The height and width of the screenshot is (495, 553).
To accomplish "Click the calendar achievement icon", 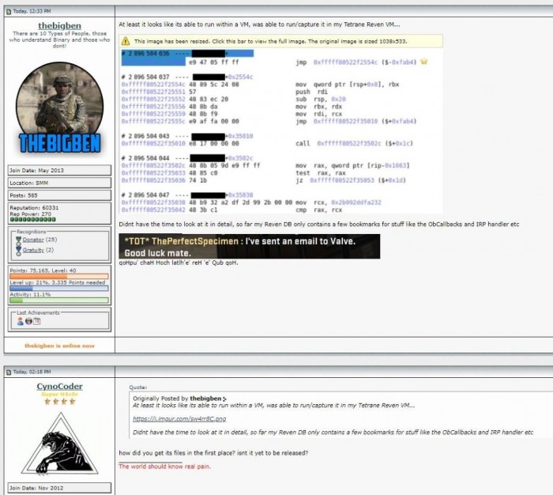I will pos(37,321).
